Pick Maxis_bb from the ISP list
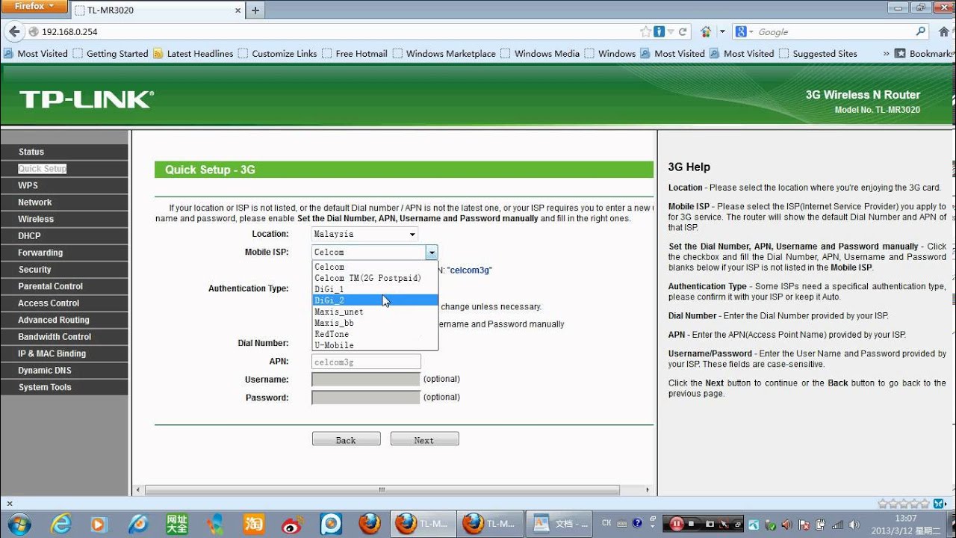 click(x=374, y=323)
